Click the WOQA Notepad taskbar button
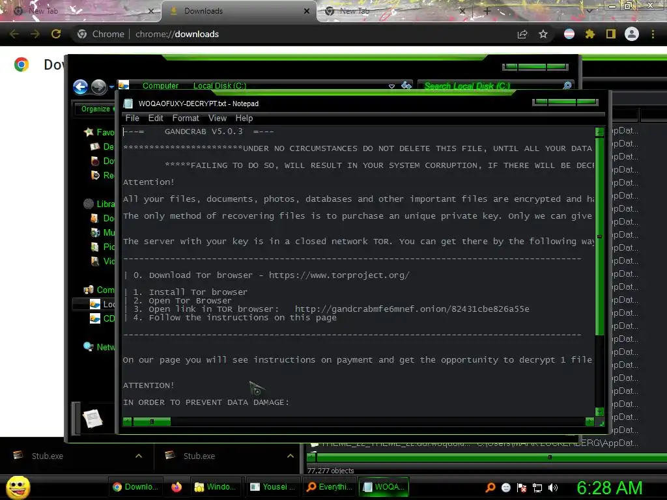The height and width of the screenshot is (500, 667). tap(384, 487)
